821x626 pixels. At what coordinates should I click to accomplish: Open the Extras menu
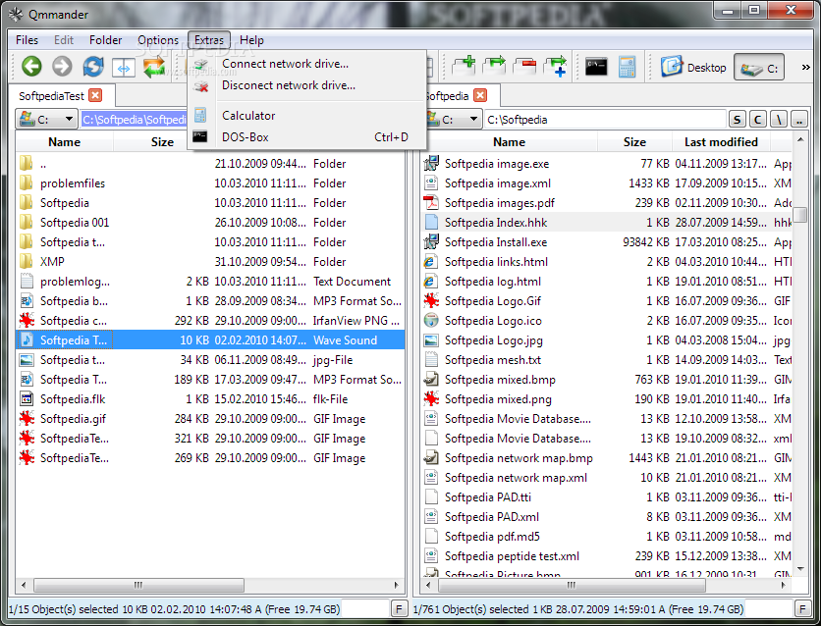[209, 40]
